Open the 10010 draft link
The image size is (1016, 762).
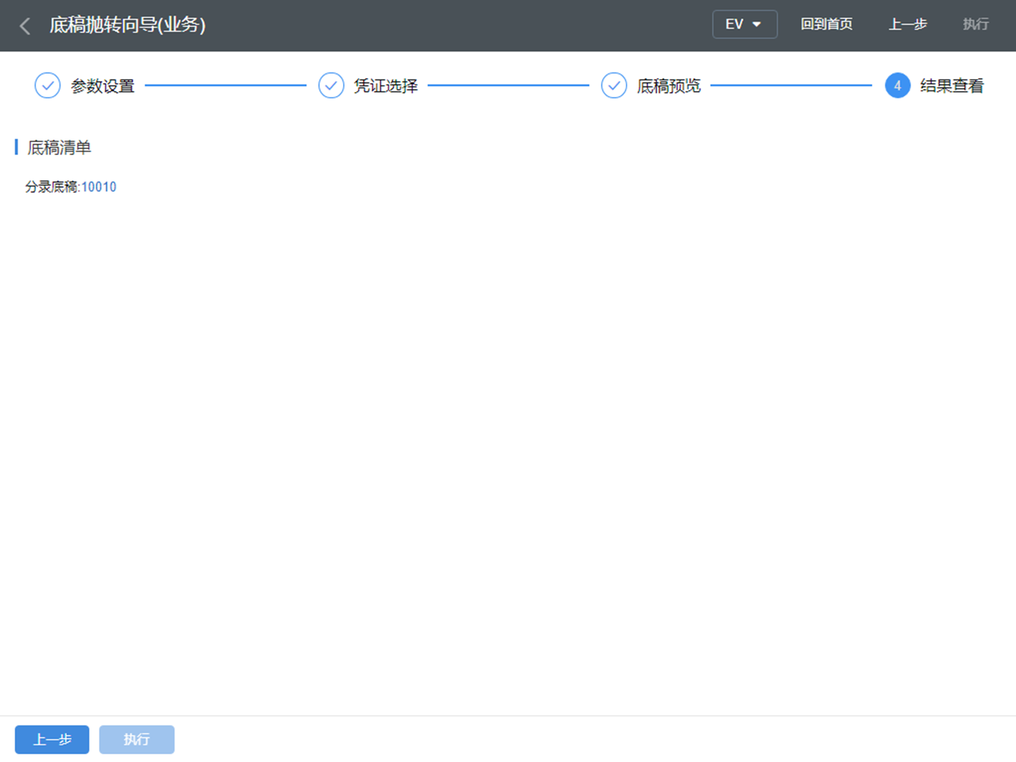[x=99, y=187]
